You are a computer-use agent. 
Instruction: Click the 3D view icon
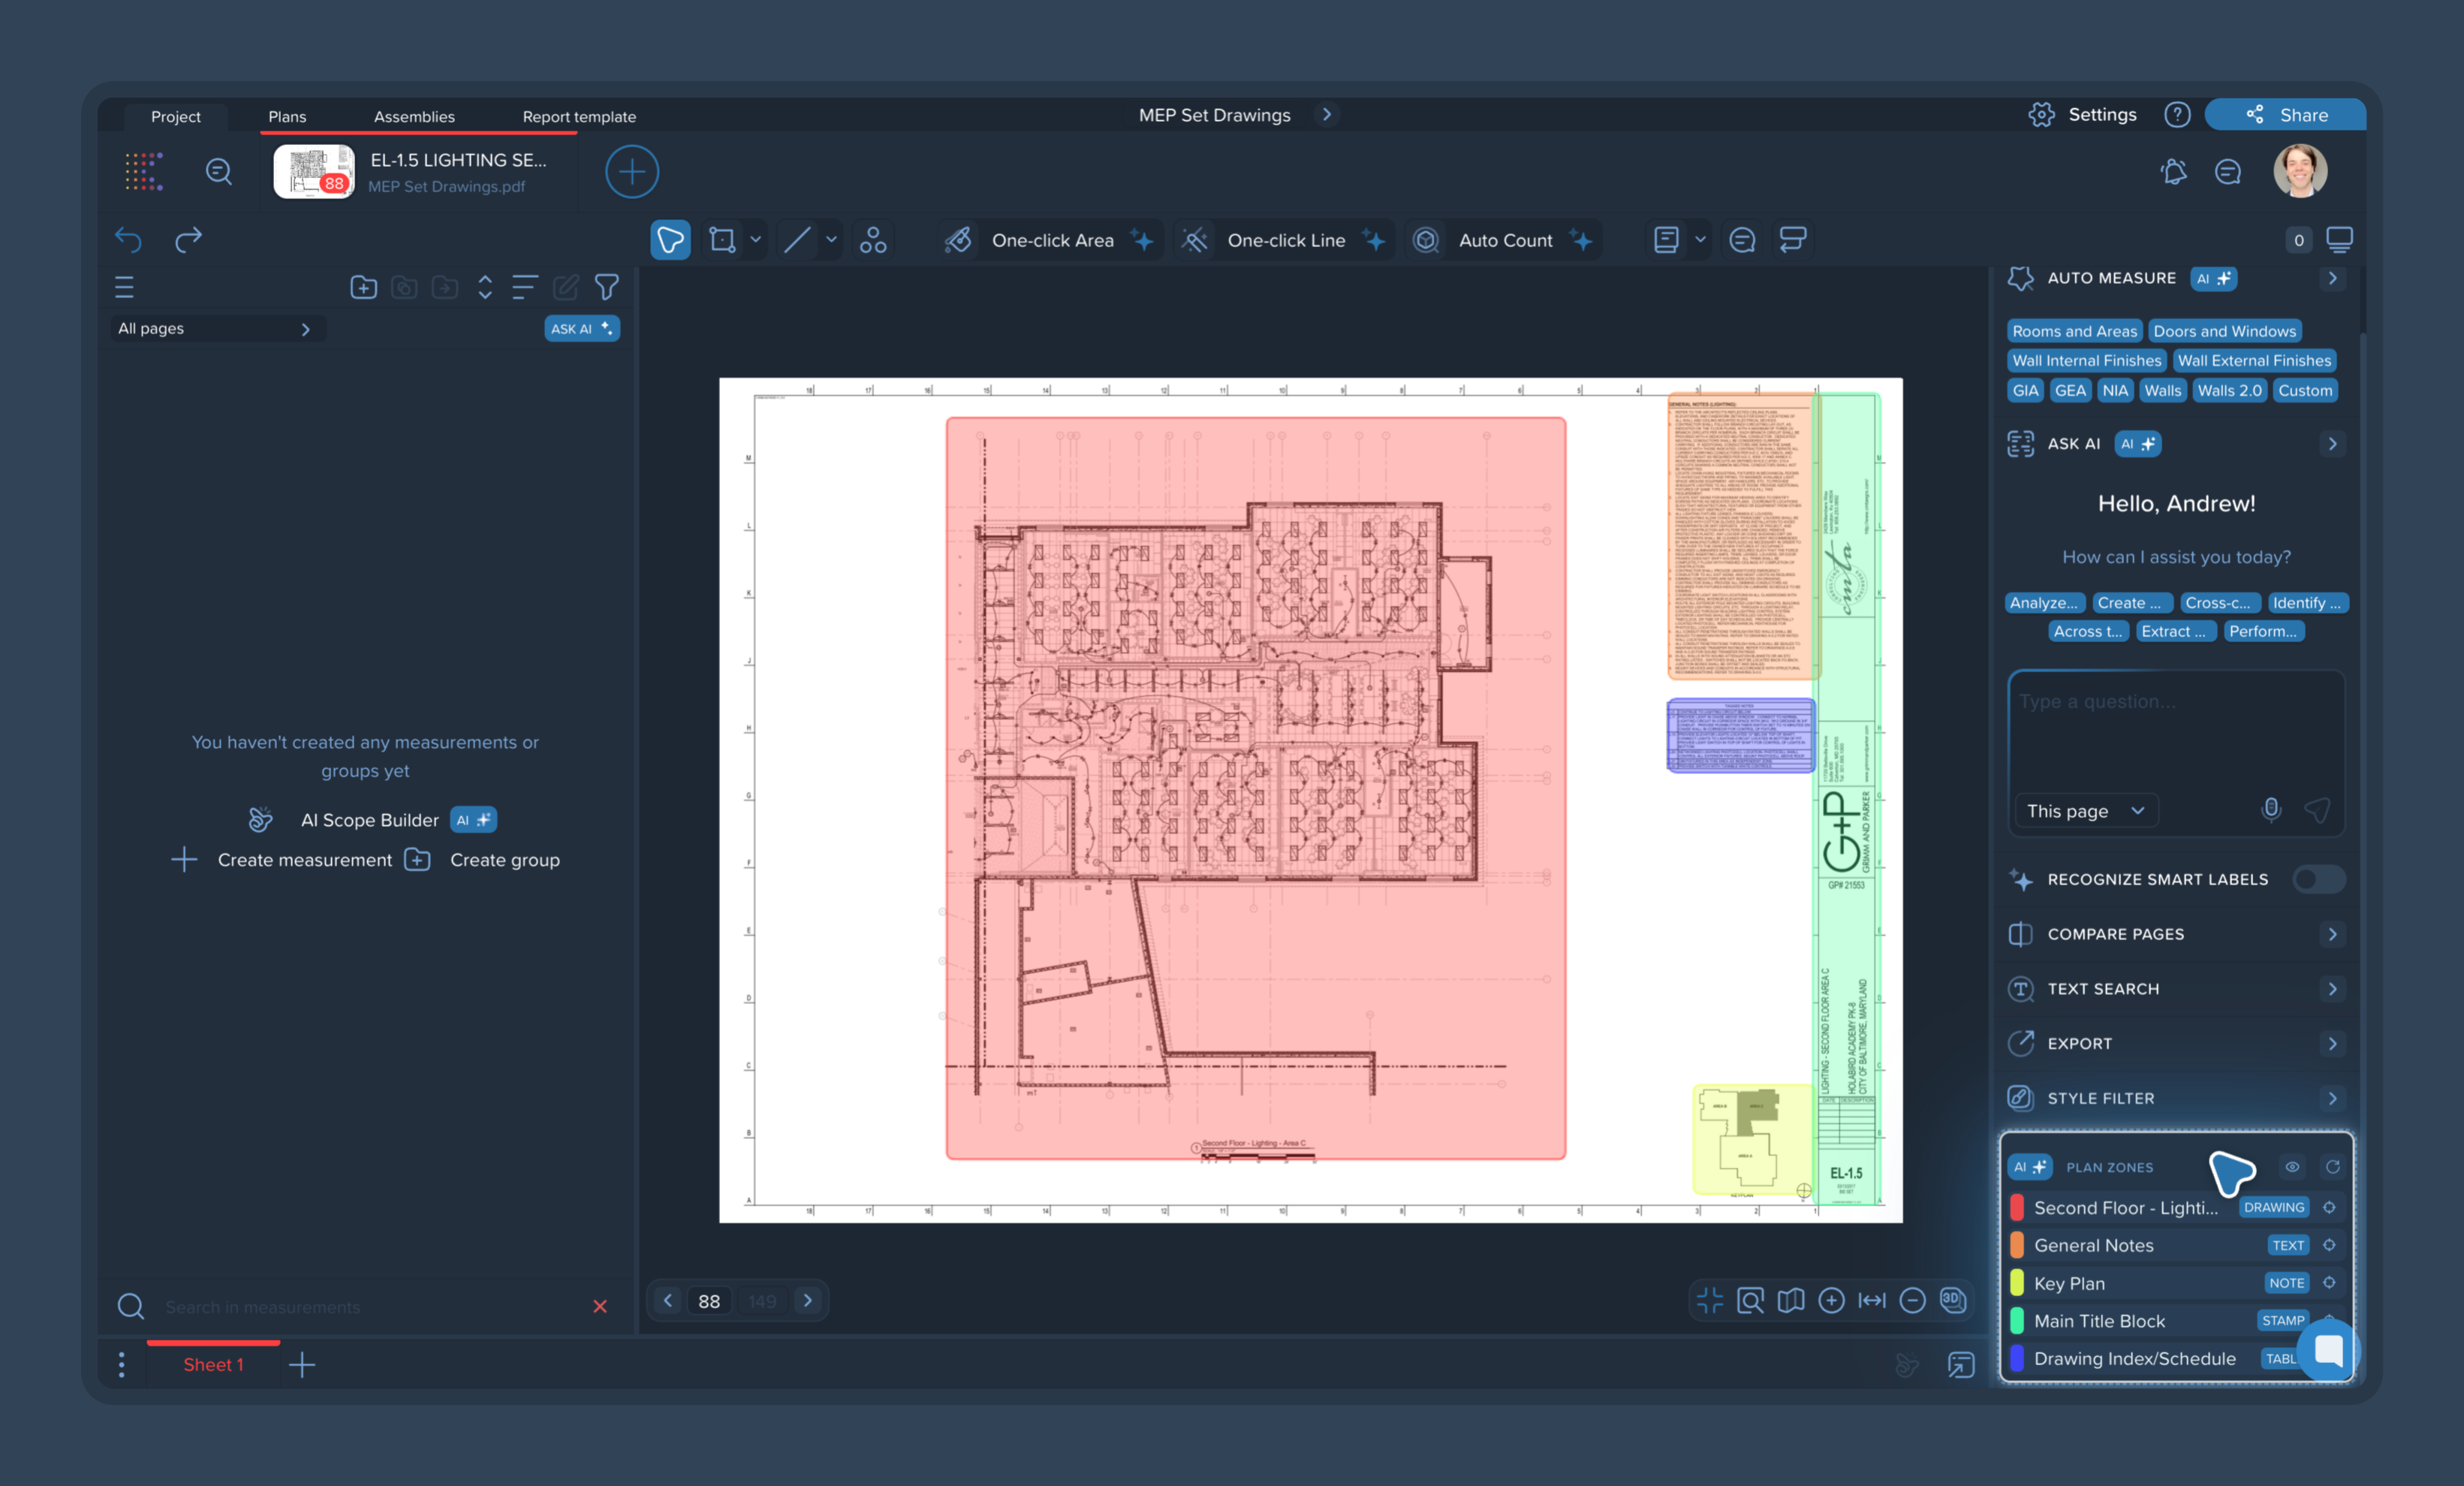[1952, 1300]
